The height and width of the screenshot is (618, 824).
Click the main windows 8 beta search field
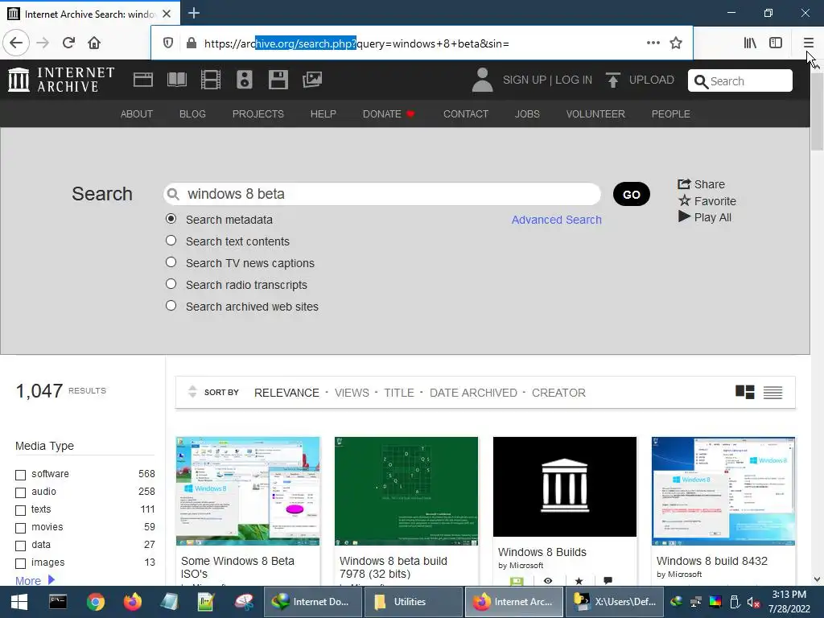pyautogui.click(x=382, y=194)
